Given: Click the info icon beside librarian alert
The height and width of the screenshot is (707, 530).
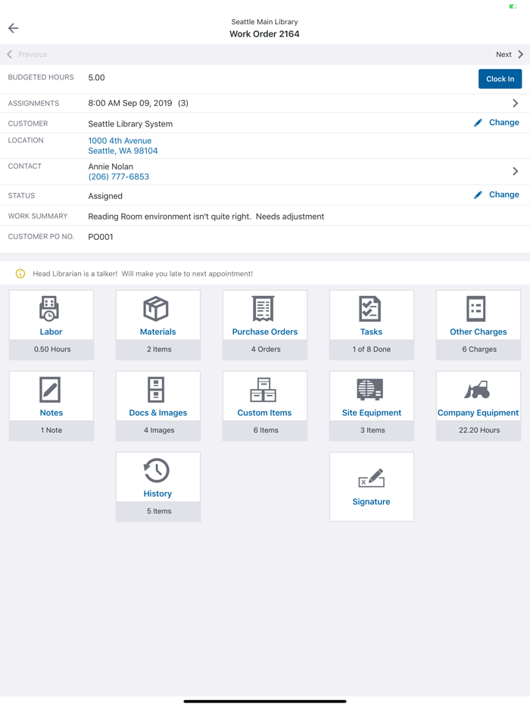Looking at the screenshot, I should pyautogui.click(x=20, y=274).
